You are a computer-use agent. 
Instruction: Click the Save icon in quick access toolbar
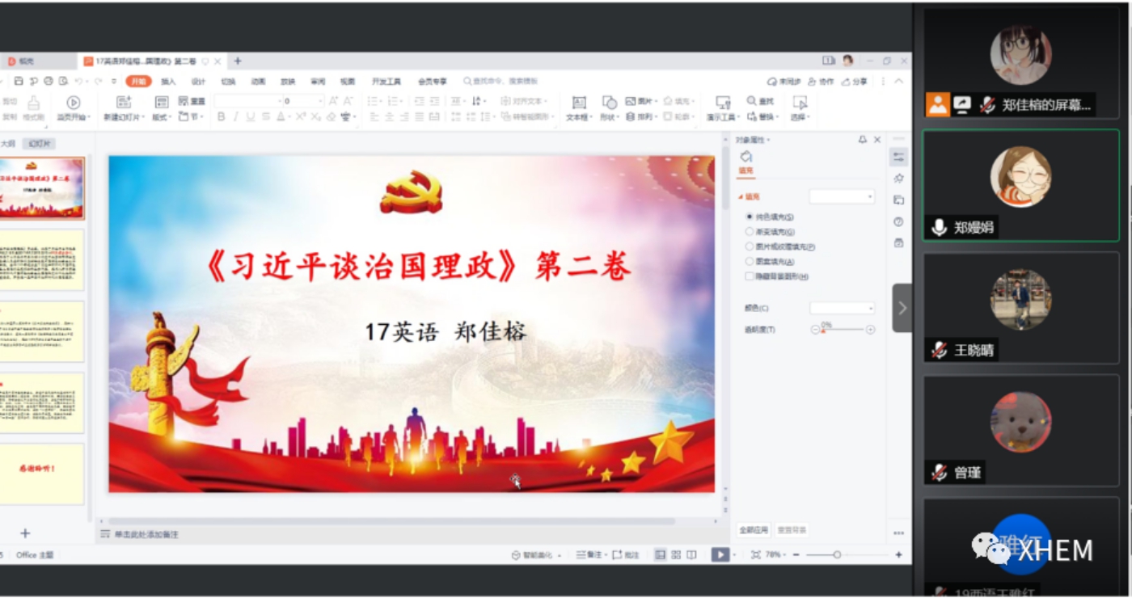[x=20, y=82]
